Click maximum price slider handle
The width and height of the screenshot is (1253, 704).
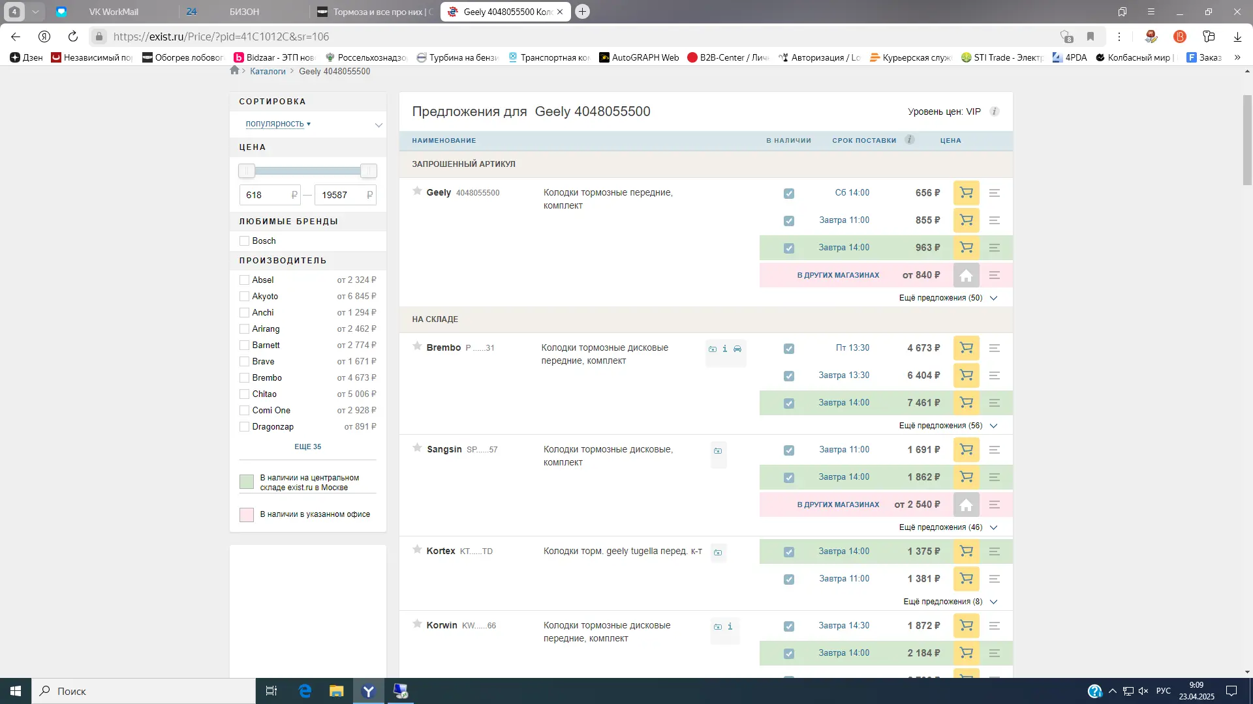click(x=369, y=171)
